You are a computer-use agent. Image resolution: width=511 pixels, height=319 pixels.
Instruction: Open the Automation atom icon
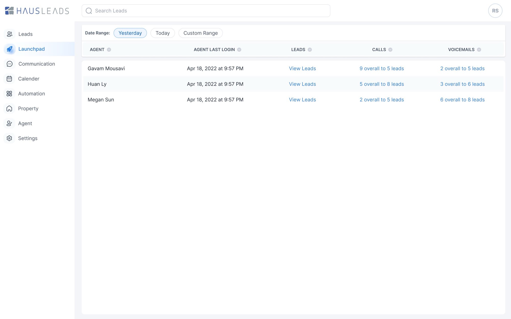(9, 94)
